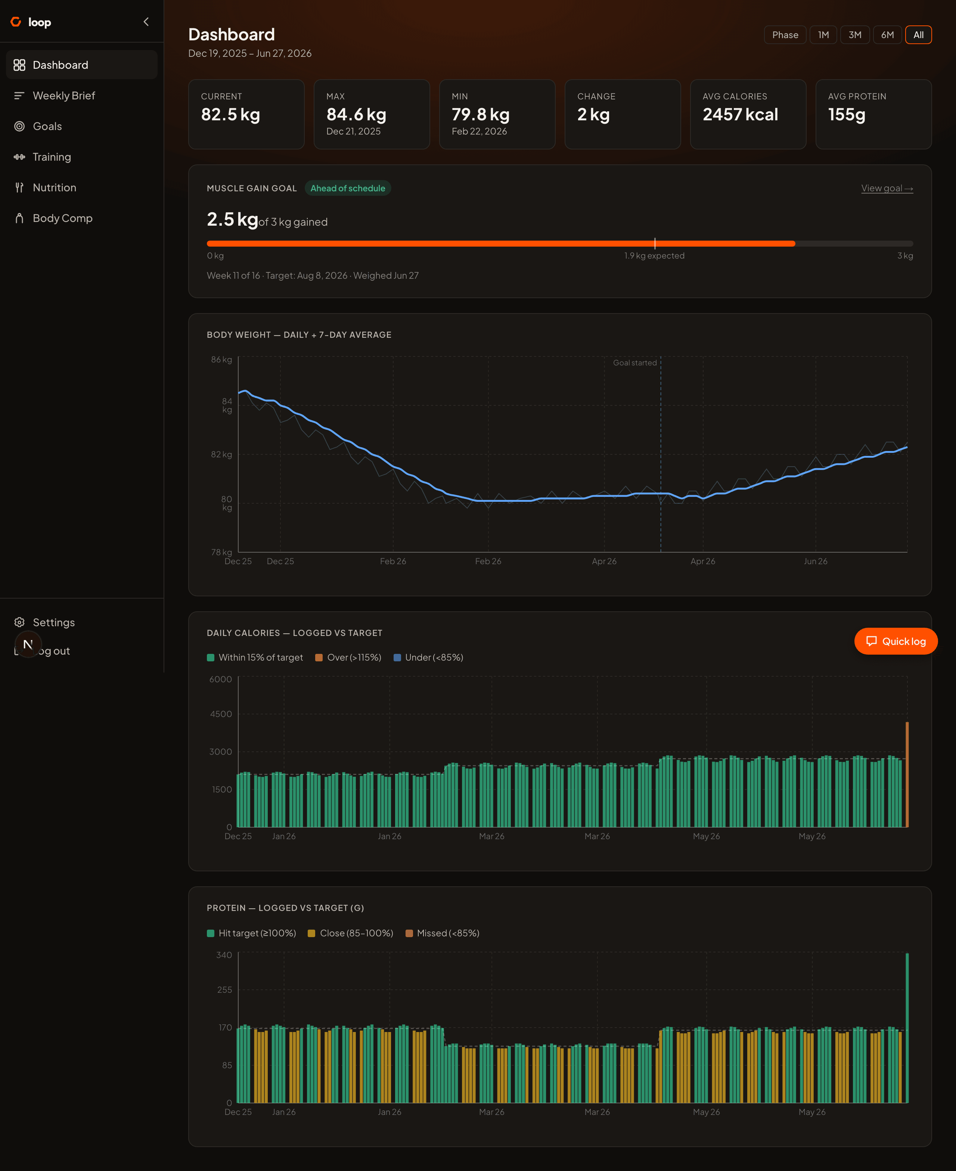Click the MUSCLE GAIN GOAL label
The width and height of the screenshot is (956, 1171).
pyautogui.click(x=252, y=188)
